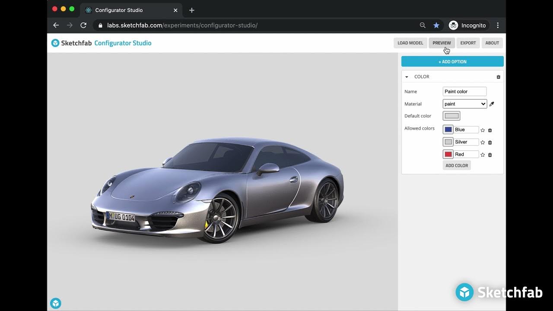This screenshot has height=311, width=553.
Task: Open the Default color swatch picker
Action: coord(451,116)
